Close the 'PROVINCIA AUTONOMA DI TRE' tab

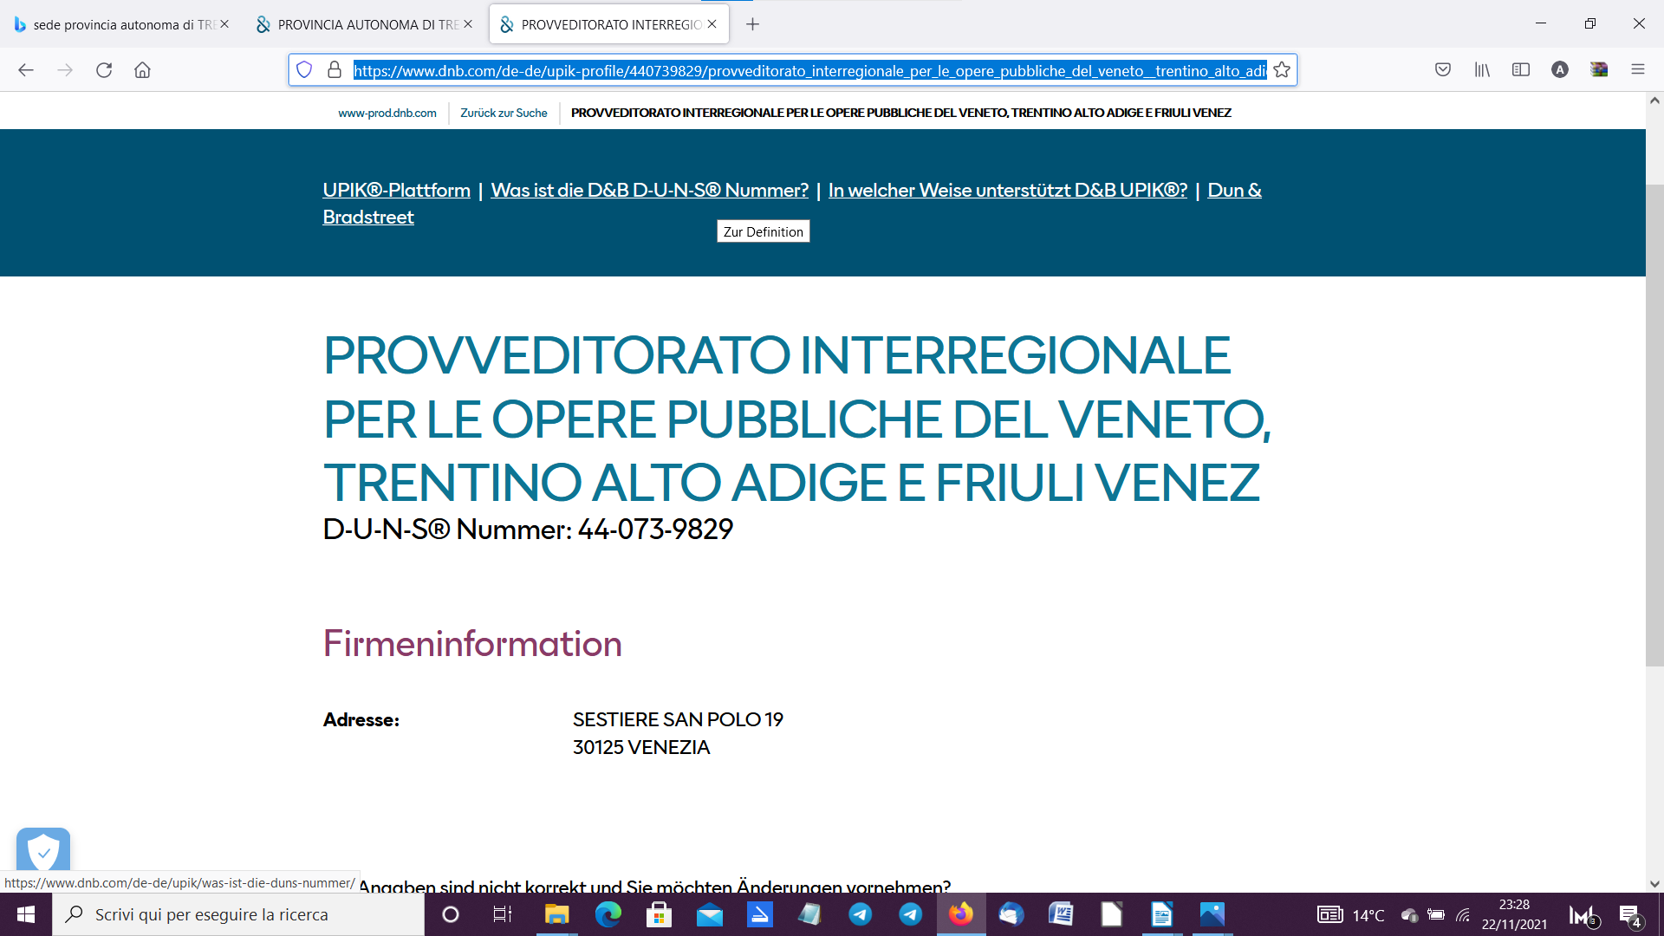[468, 24]
